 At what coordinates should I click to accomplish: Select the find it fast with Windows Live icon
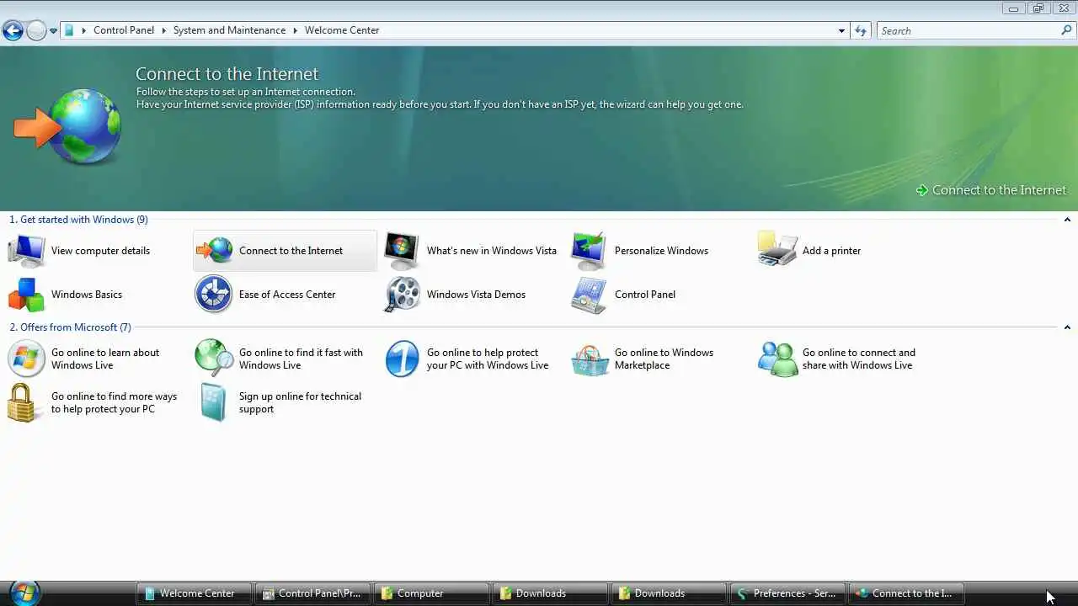214,359
